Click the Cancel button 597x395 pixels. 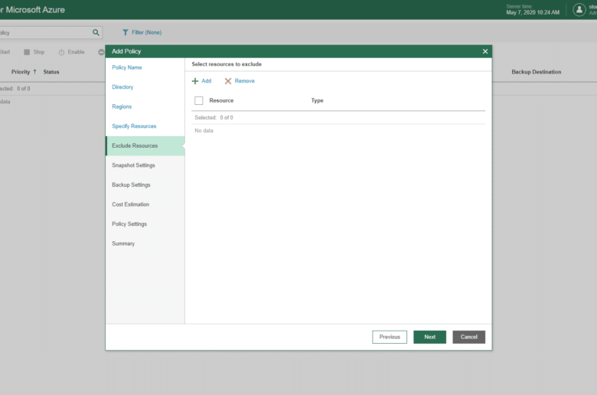[x=468, y=337]
